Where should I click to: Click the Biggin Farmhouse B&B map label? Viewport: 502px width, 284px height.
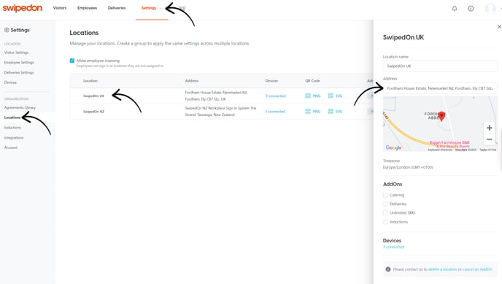tap(449, 144)
